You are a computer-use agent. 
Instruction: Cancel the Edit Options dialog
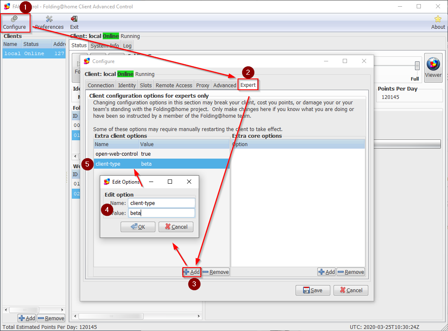click(x=176, y=227)
